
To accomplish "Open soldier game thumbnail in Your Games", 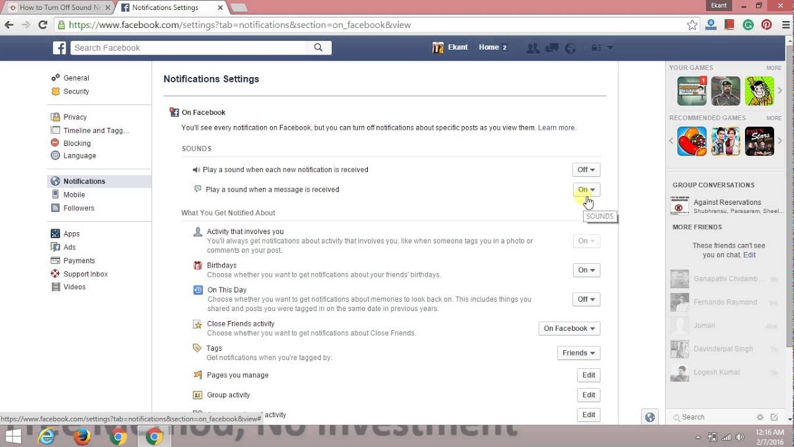I will click(726, 91).
